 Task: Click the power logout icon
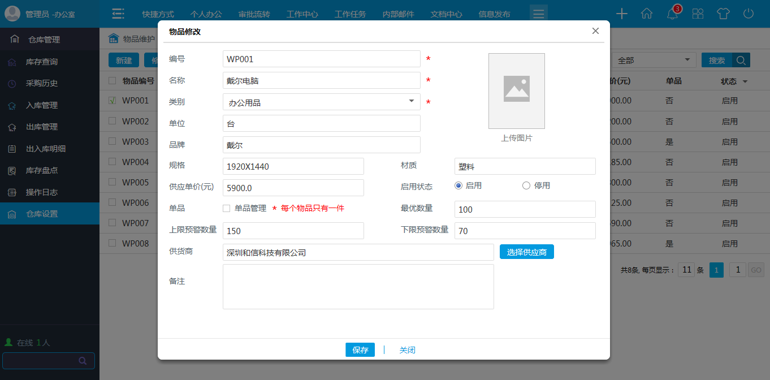click(x=749, y=13)
